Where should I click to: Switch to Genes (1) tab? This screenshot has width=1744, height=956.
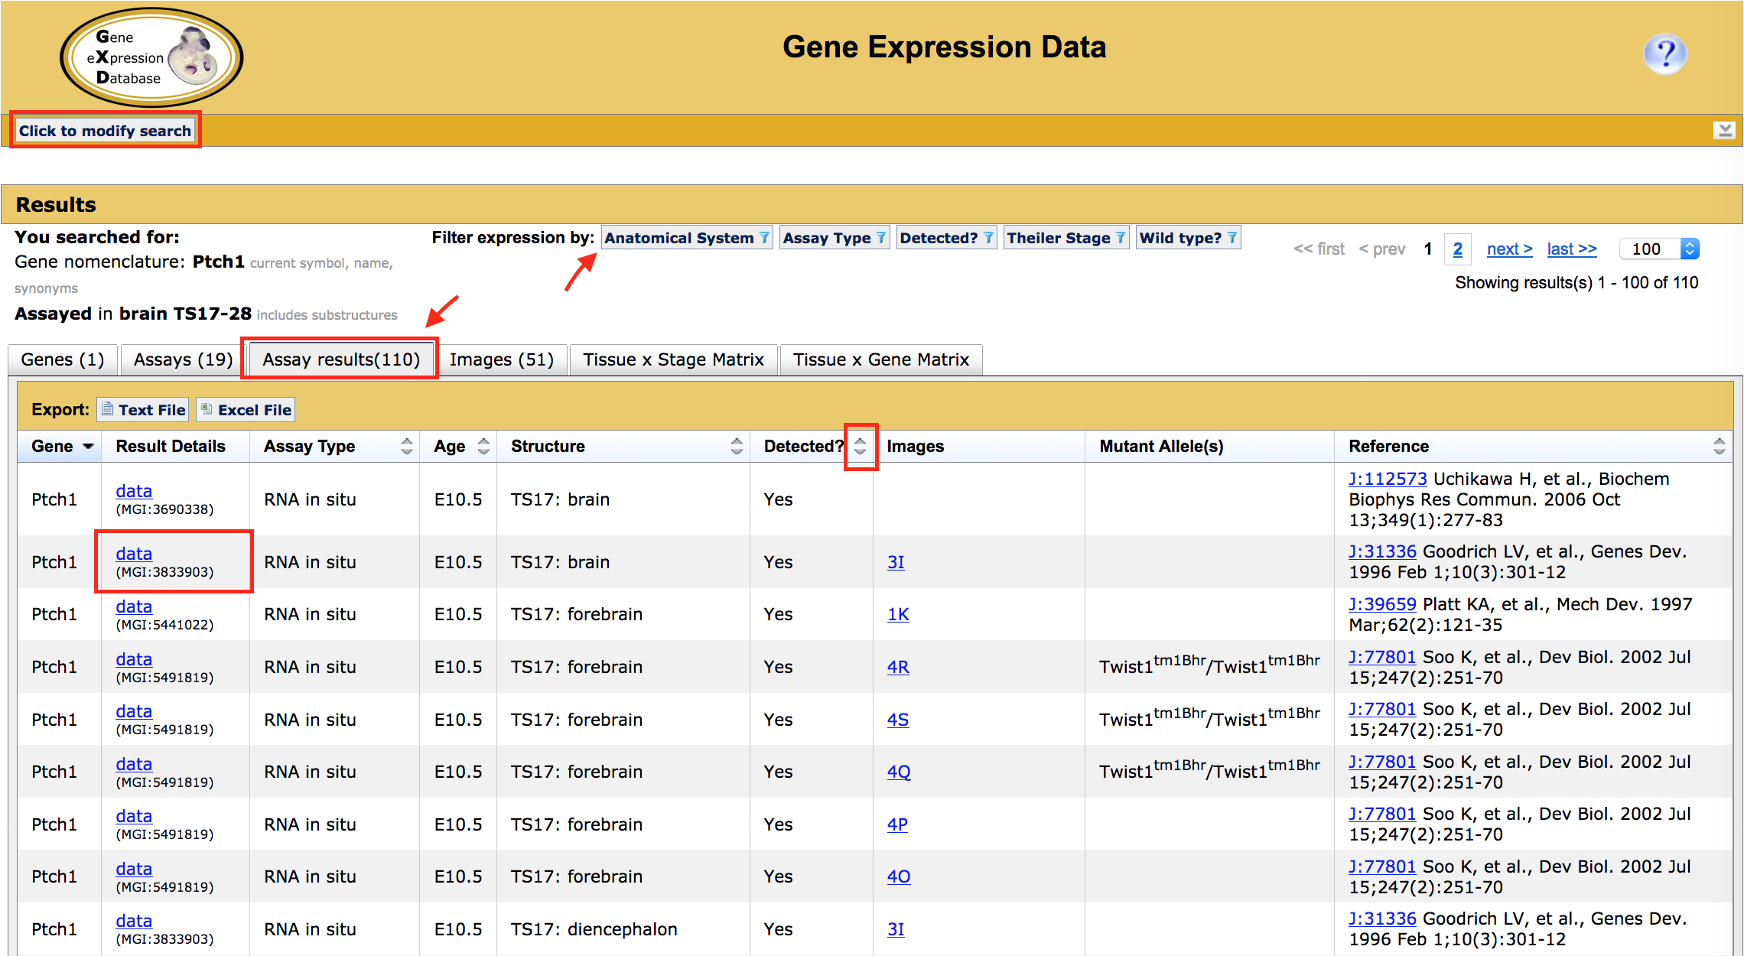click(63, 359)
